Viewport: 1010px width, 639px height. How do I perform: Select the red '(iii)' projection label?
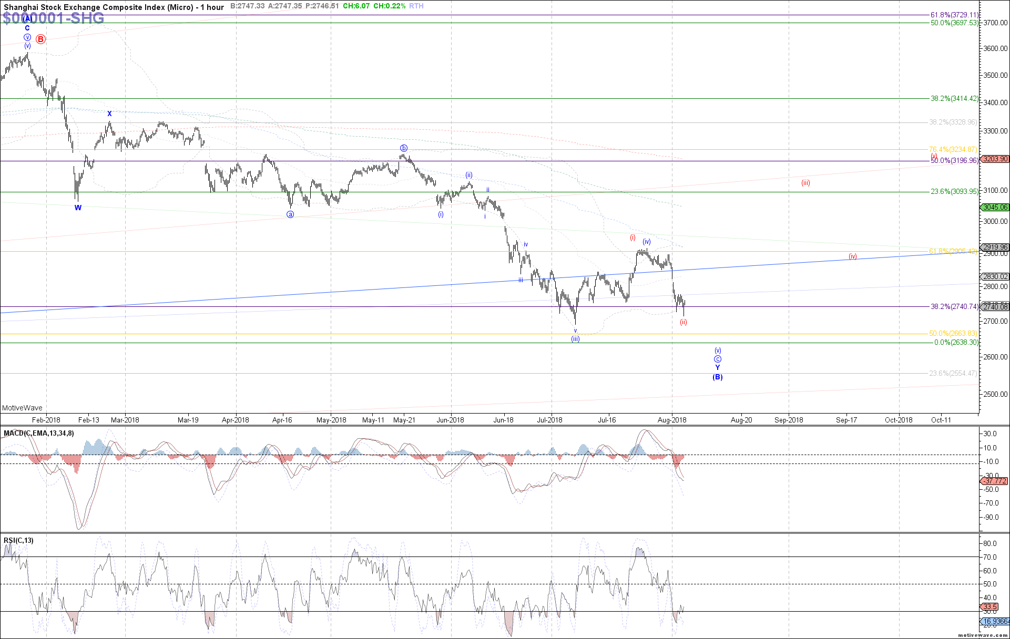point(805,183)
